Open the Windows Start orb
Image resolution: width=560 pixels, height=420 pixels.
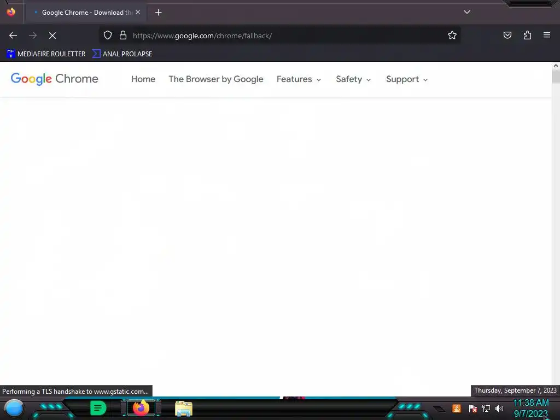point(14,408)
